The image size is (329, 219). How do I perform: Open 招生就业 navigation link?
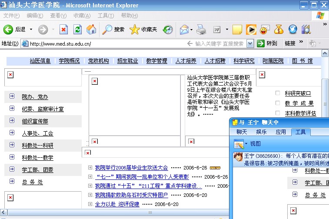(128, 61)
